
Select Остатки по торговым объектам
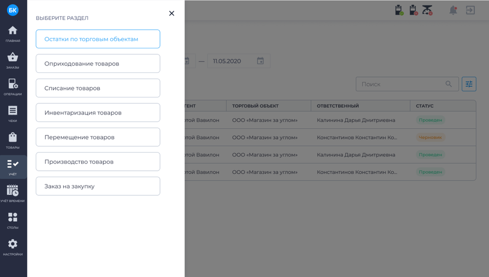click(x=98, y=39)
